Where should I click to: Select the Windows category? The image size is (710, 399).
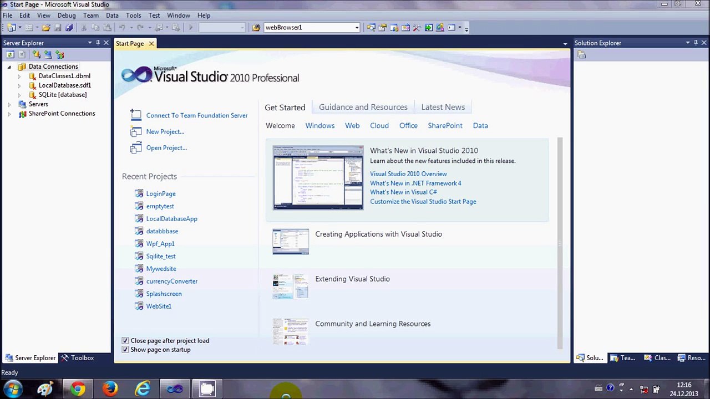coord(320,126)
